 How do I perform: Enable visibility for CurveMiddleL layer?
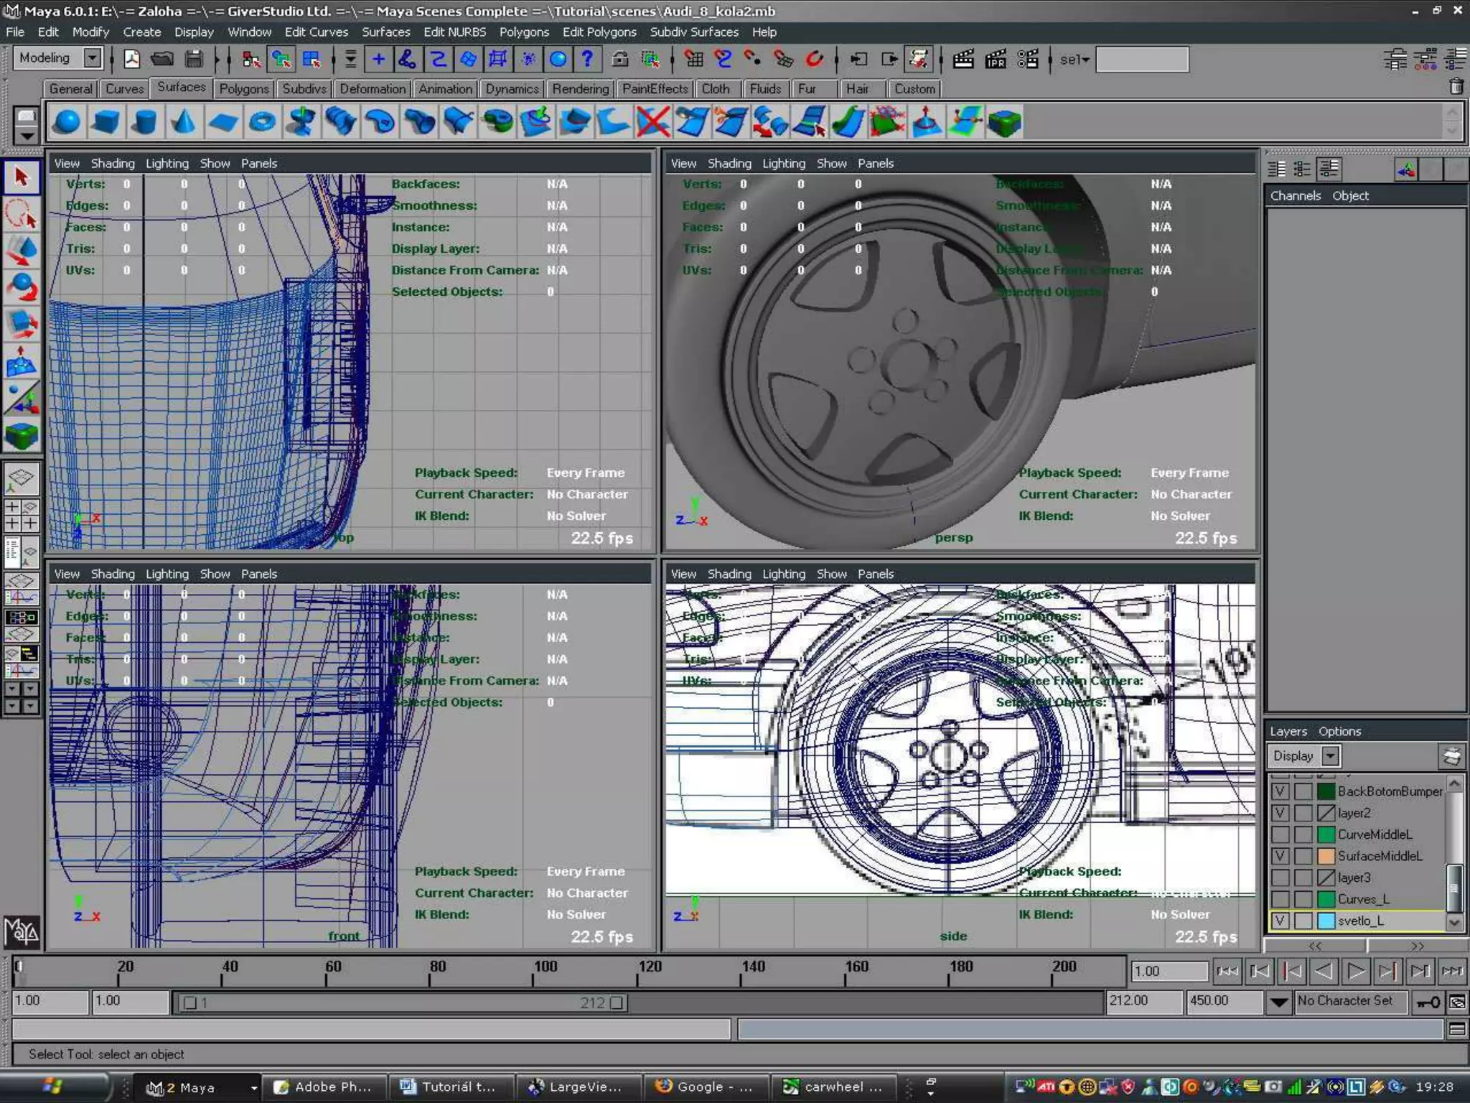coord(1280,834)
